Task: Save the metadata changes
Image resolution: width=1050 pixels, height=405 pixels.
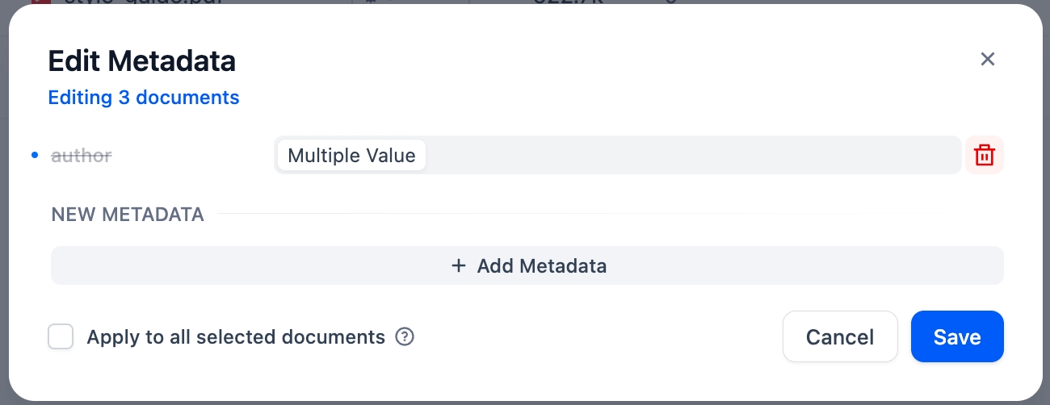Action: [x=957, y=336]
